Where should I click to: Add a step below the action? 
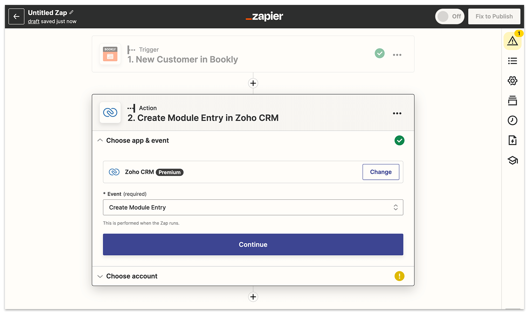(x=253, y=297)
